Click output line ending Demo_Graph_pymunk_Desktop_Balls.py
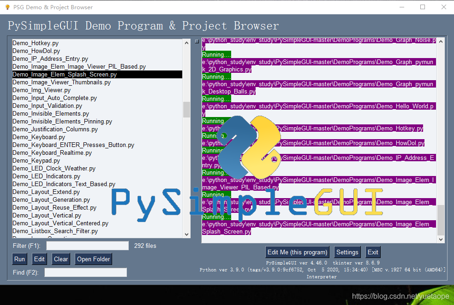 (x=319, y=88)
